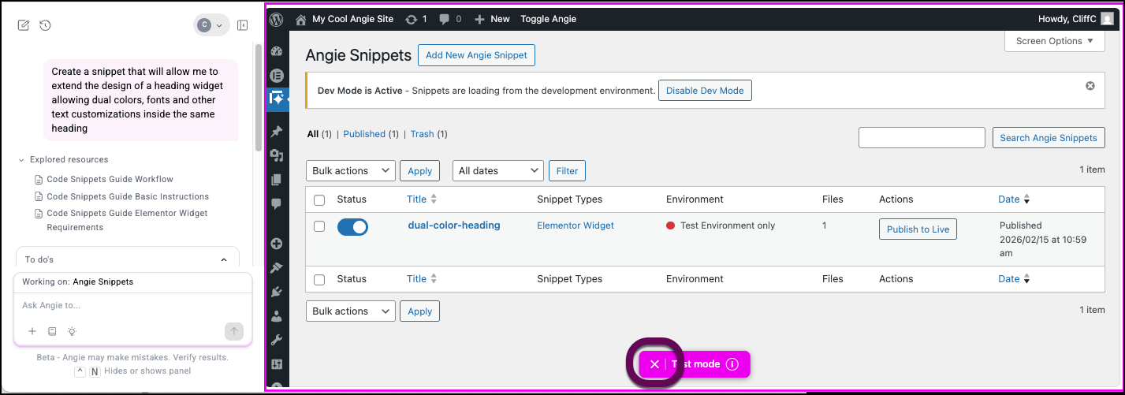Click Add New Angie Snippet button

coord(477,55)
